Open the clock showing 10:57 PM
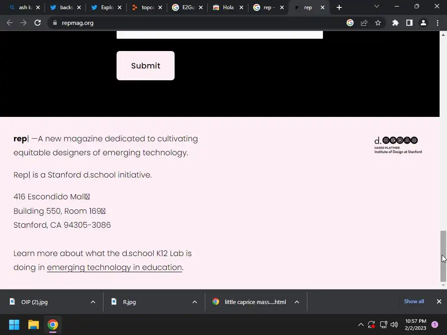 pos(416,325)
